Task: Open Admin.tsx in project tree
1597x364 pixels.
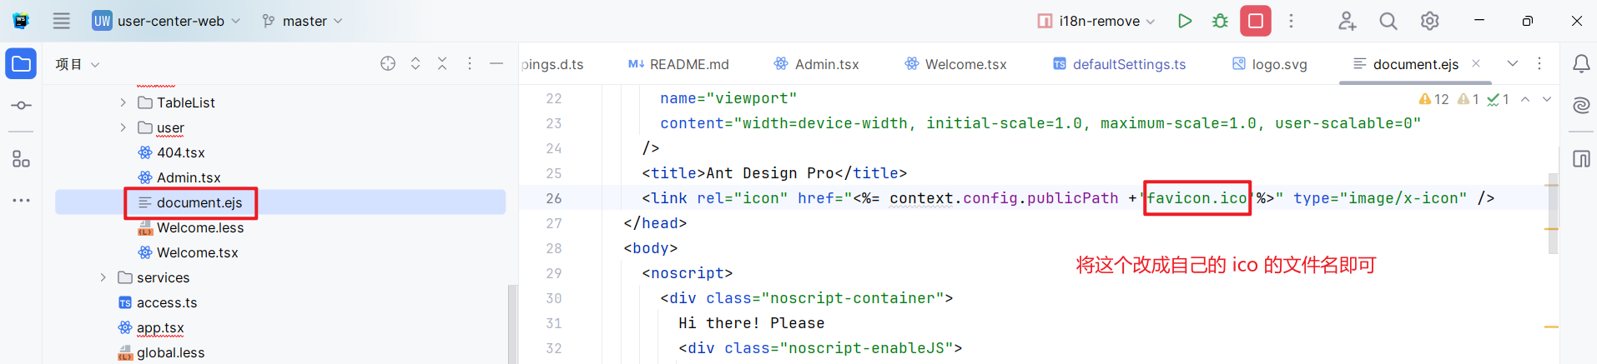Action: tap(188, 177)
